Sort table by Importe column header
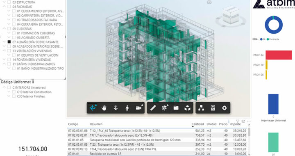295x156 pixels. [235, 124]
